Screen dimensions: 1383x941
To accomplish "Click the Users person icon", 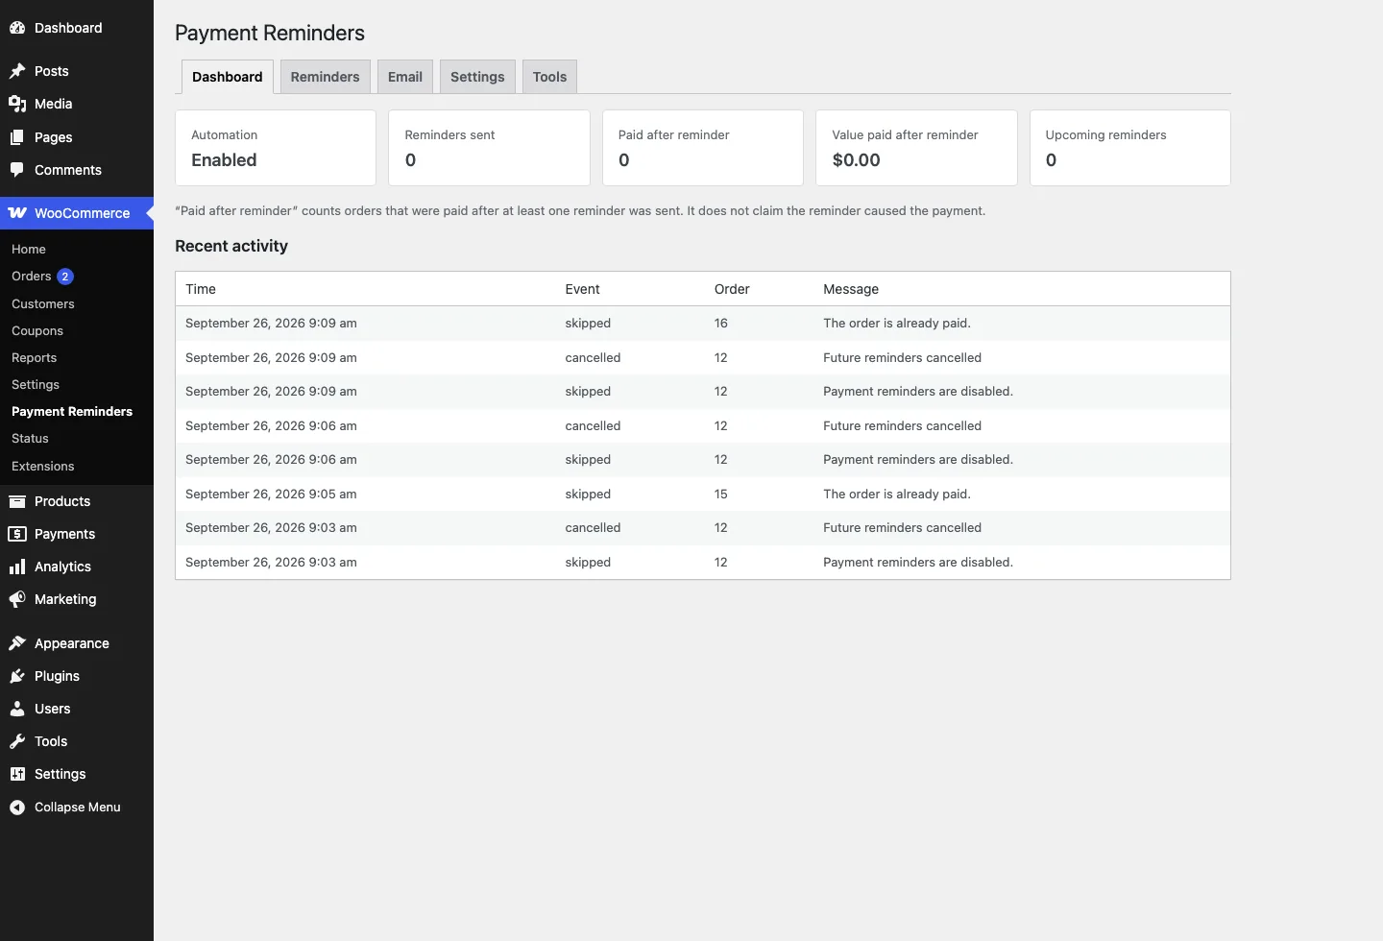I will [17, 709].
